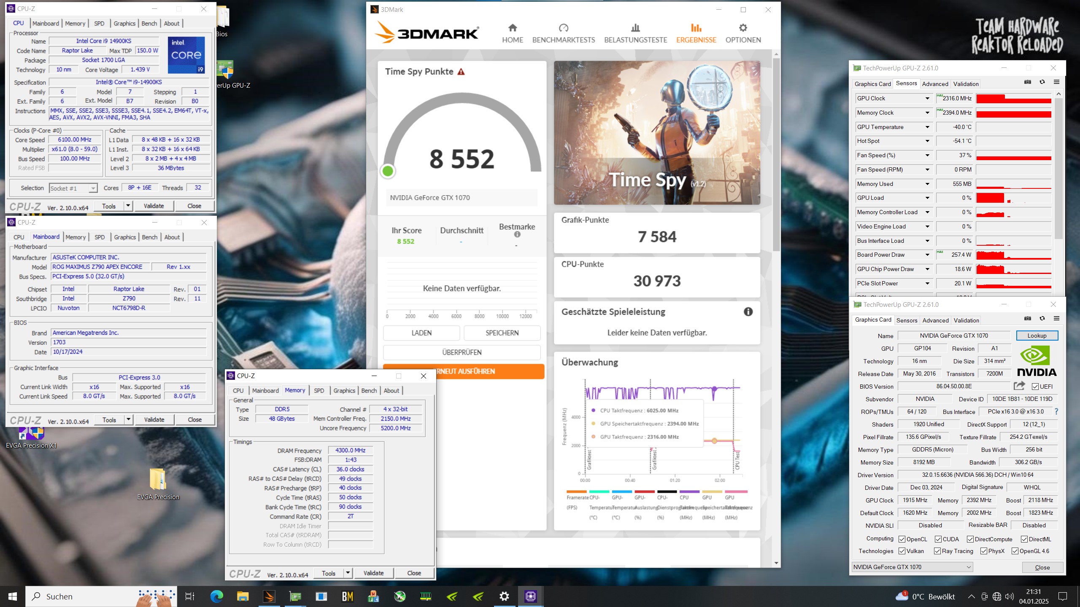Click GPU-Z sensors vertical scrollbar

click(x=1058, y=169)
